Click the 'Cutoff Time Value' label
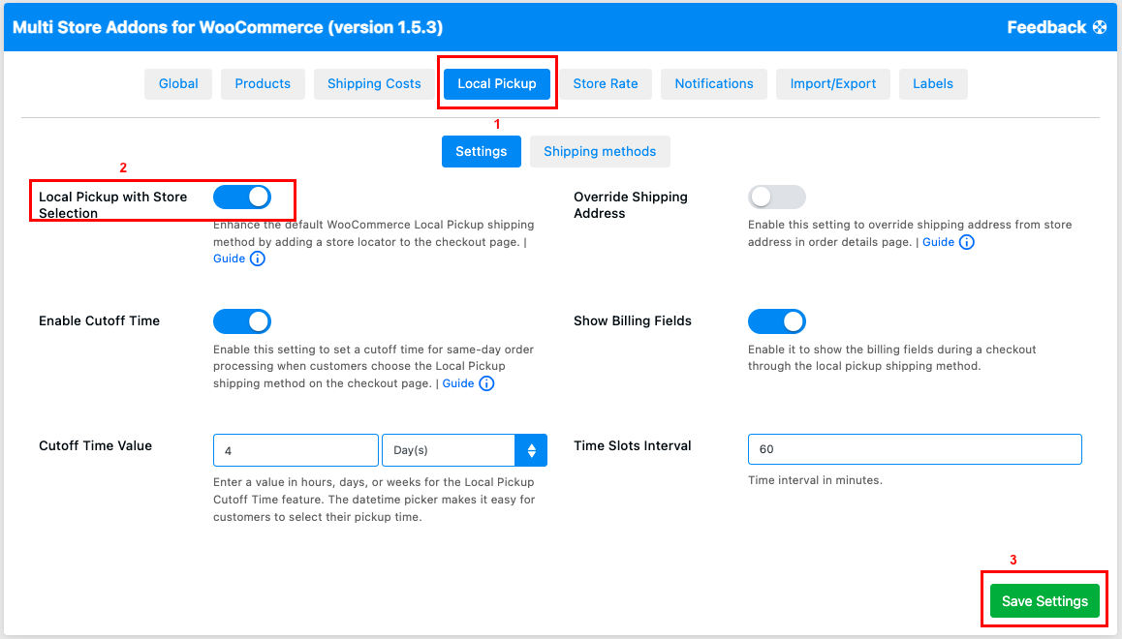This screenshot has width=1122, height=639. [95, 446]
